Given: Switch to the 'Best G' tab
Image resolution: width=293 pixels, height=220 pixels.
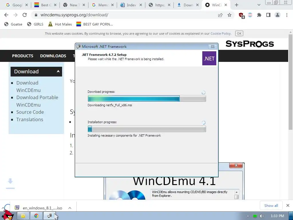Looking at the screenshot, I should click(x=43, y=5).
